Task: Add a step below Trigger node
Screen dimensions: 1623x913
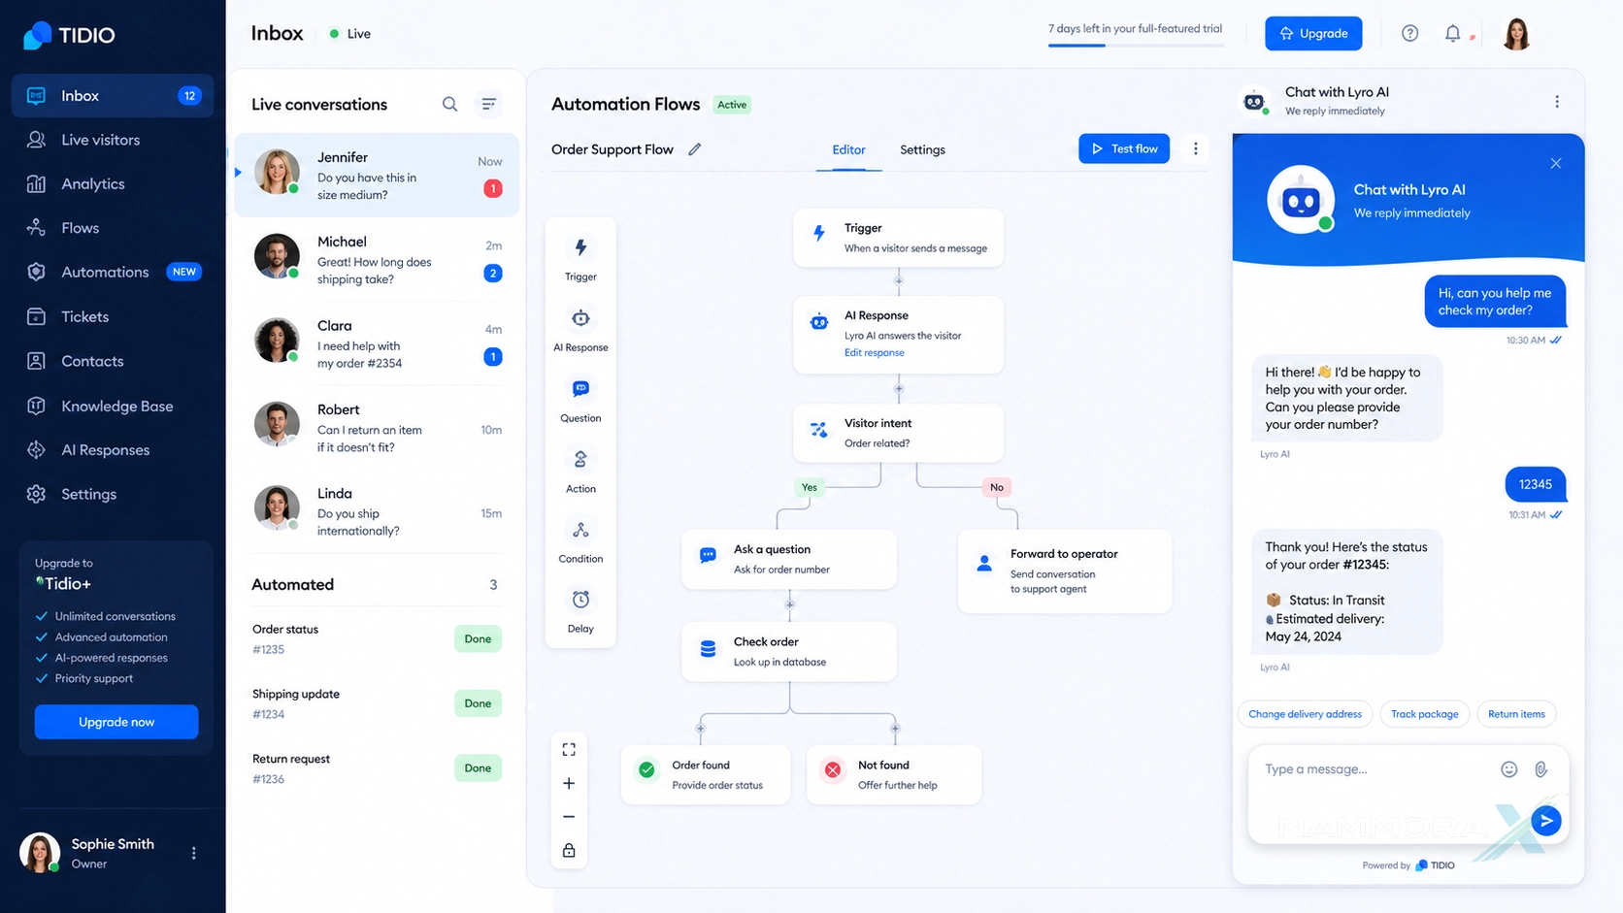Action: click(899, 281)
